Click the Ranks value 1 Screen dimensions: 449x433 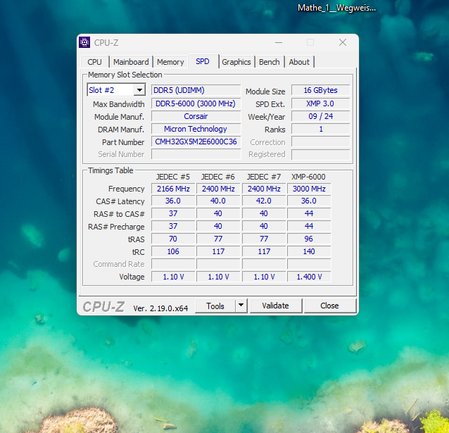pyautogui.click(x=320, y=129)
